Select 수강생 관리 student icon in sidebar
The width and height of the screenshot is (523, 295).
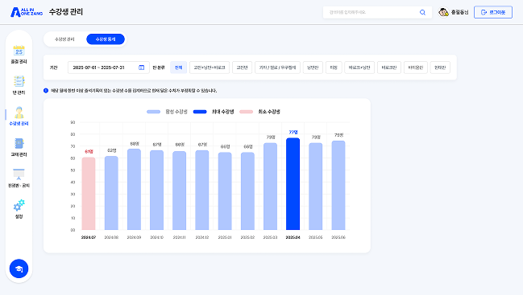[x=19, y=113]
